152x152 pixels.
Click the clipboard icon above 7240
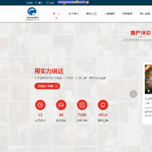pos(82,105)
